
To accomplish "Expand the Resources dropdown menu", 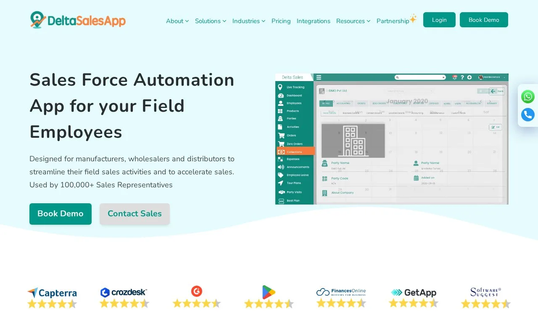I will (x=353, y=21).
